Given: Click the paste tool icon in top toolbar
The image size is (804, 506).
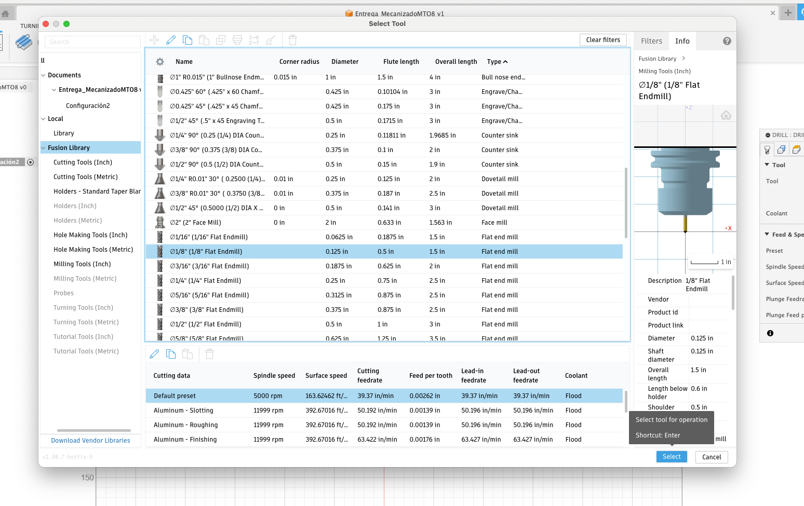Looking at the screenshot, I should tap(204, 40).
